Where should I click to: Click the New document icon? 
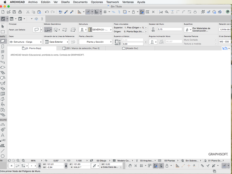click(x=3, y=12)
